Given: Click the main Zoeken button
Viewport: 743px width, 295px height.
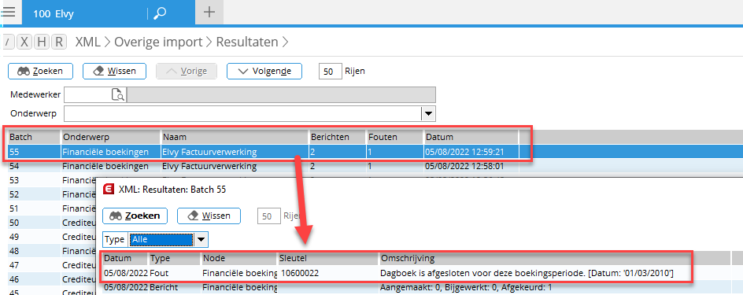Looking at the screenshot, I should click(x=41, y=71).
